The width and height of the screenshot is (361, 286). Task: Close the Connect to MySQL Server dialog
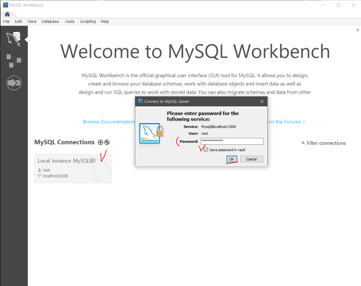pyautogui.click(x=262, y=102)
